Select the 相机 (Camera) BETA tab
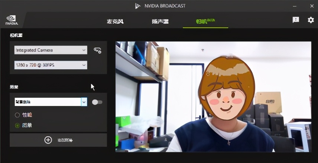 205,21
